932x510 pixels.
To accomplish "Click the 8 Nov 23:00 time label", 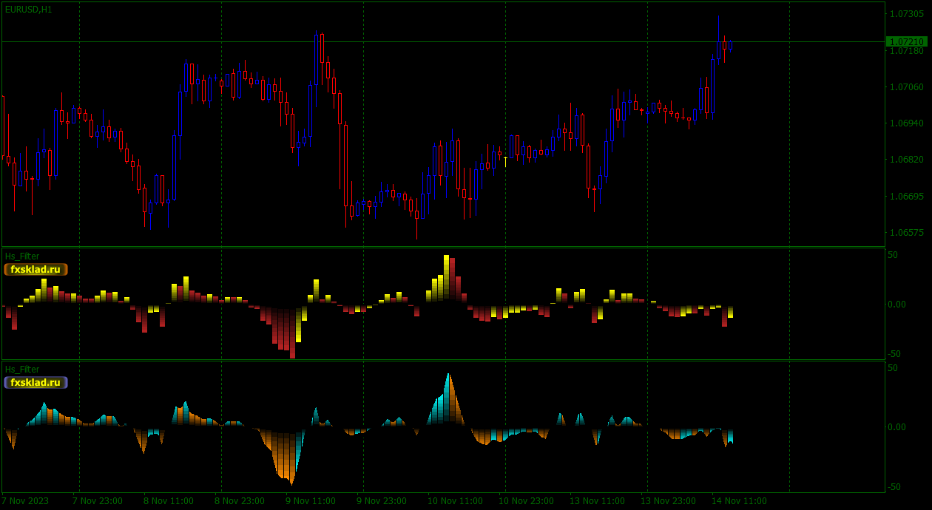I will click(240, 501).
